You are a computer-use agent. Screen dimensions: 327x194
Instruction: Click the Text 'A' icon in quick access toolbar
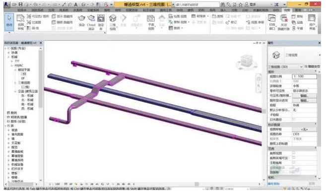tap(76, 4)
